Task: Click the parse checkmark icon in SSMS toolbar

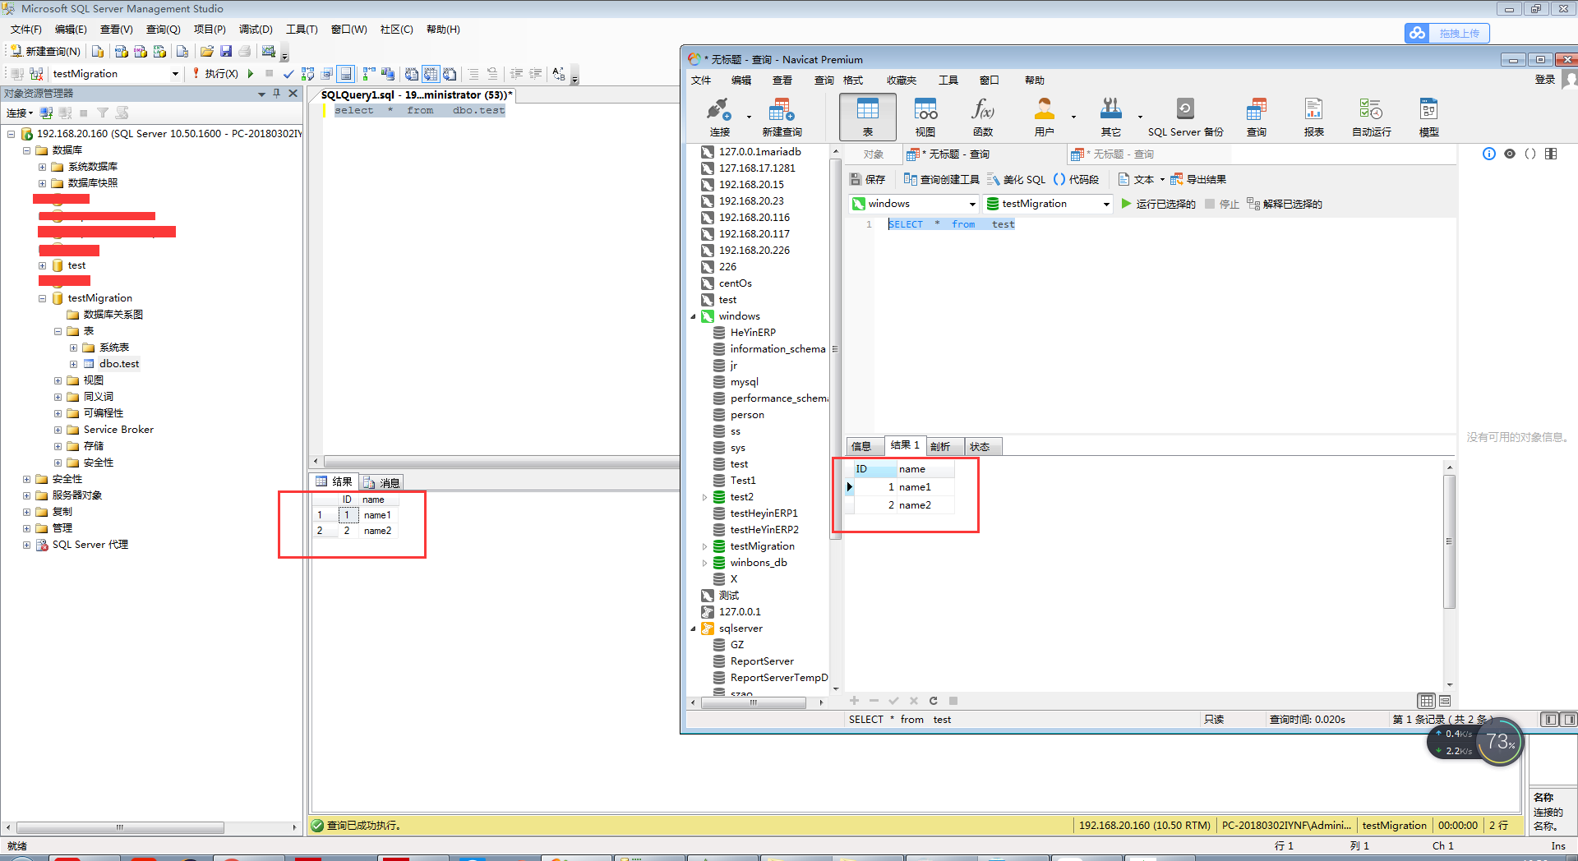Action: point(288,73)
